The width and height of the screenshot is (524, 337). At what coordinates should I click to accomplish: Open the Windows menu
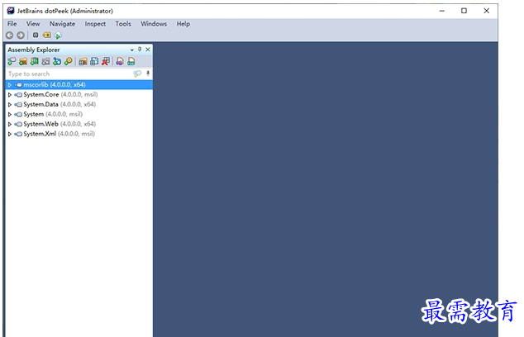[154, 24]
